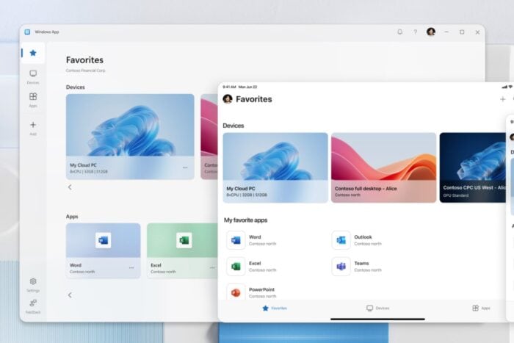Viewport: 514px width, 343px height.
Task: Open the help question mark icon
Action: (416, 32)
